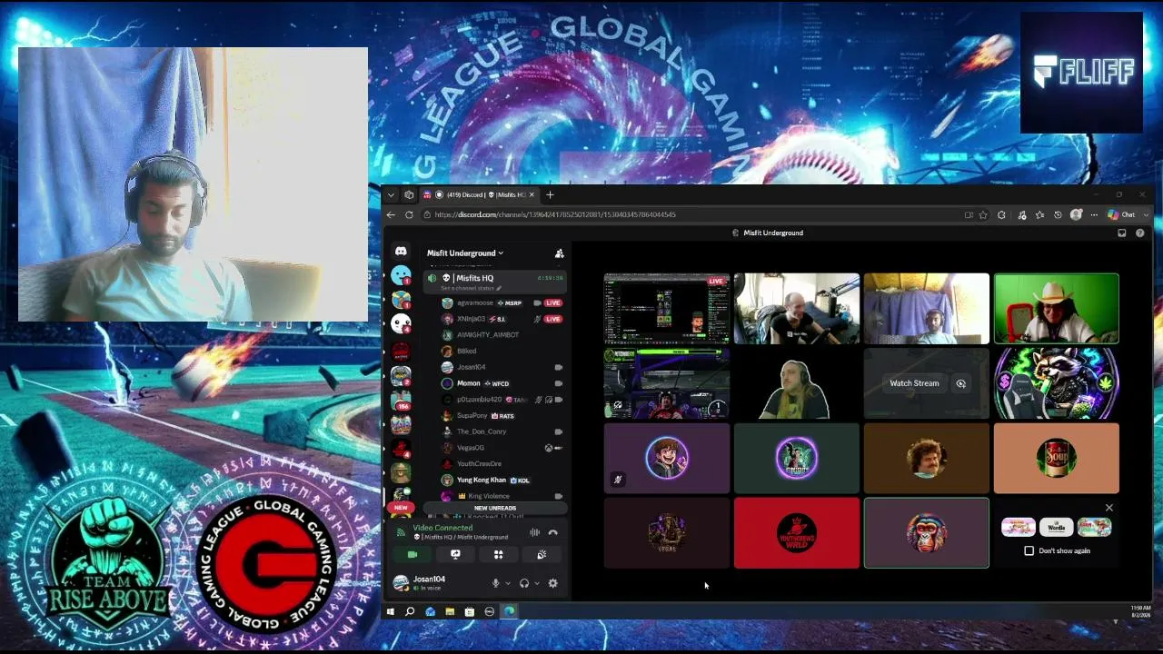Click NEW UNREADS banner in channel list
Screen dimensions: 1163x654
(x=494, y=508)
